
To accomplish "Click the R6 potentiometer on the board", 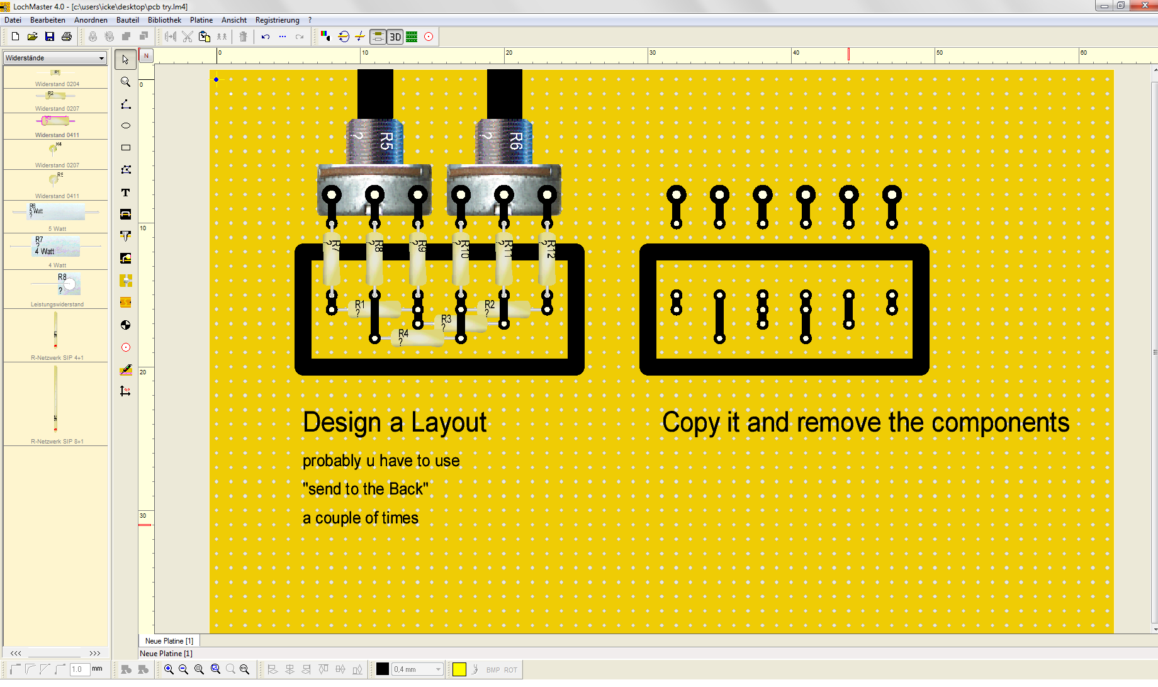I will [504, 143].
